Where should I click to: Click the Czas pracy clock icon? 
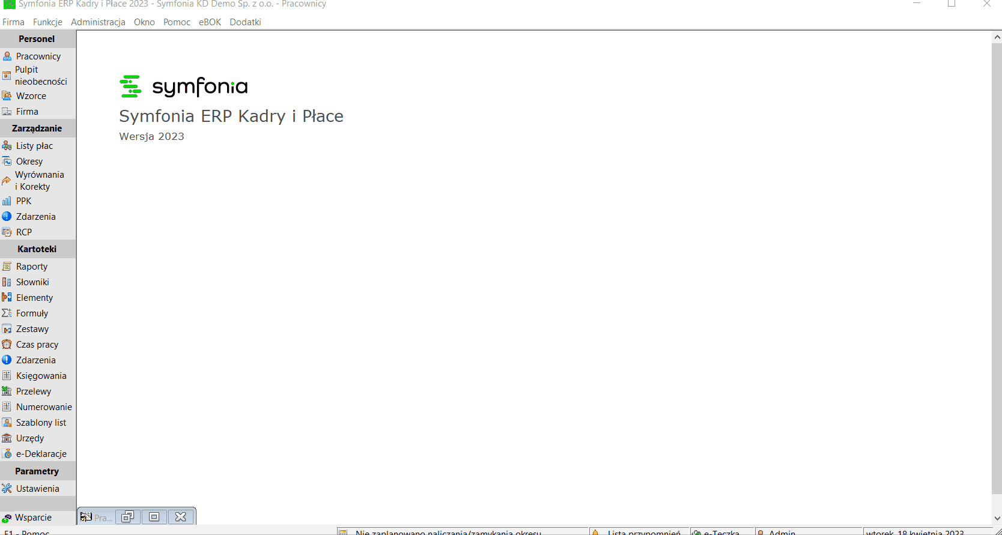pos(7,344)
